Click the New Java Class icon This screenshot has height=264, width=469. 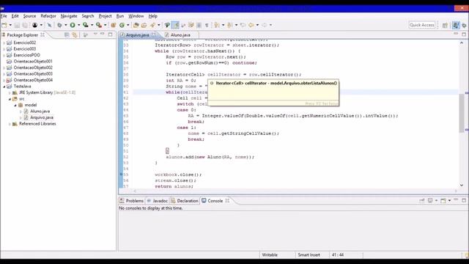coord(122,25)
